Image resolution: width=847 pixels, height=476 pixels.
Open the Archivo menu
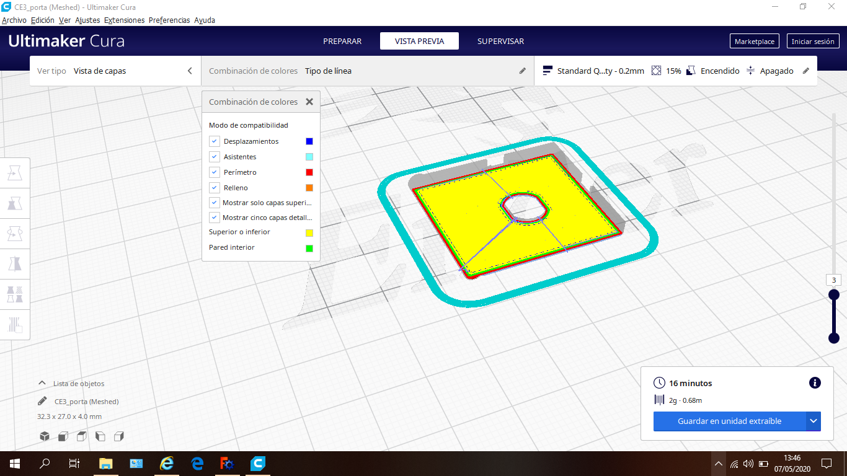14,20
